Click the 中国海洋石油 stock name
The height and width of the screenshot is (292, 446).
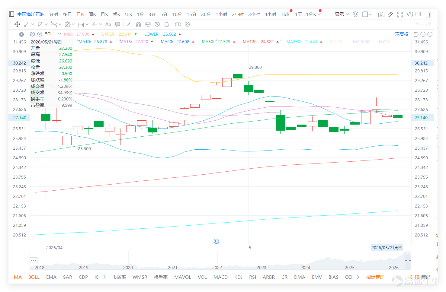31,14
